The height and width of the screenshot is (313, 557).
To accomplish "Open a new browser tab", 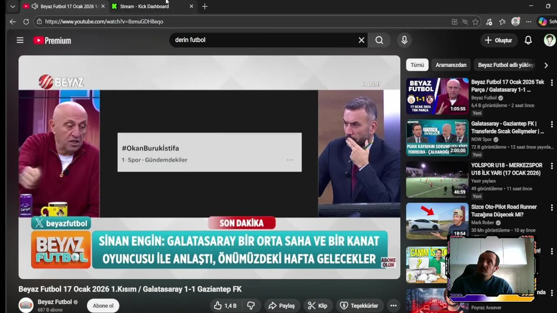I will [x=205, y=6].
